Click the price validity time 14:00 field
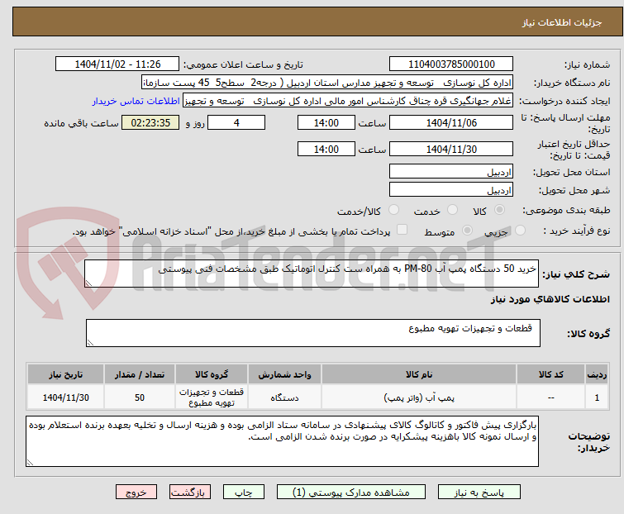624x514 pixels. coord(326,150)
